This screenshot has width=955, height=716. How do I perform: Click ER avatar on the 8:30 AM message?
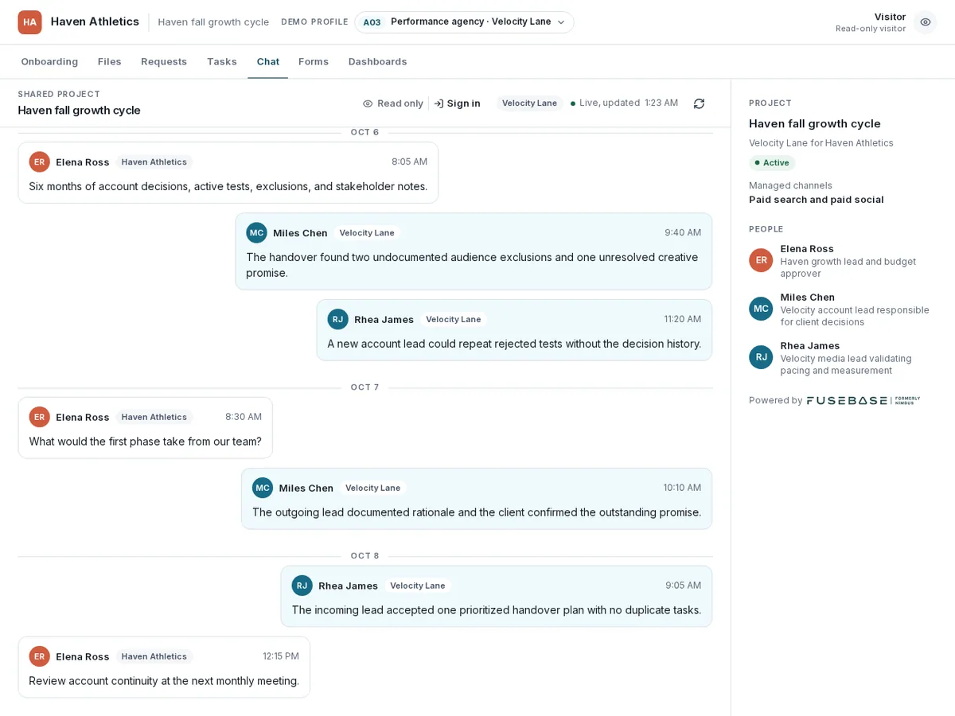(40, 417)
